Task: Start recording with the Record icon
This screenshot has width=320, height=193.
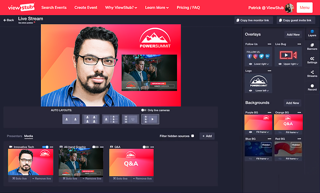Action: (x=312, y=87)
